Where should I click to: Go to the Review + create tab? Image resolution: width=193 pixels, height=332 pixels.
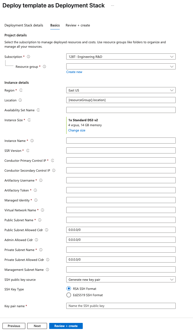pos(78,25)
